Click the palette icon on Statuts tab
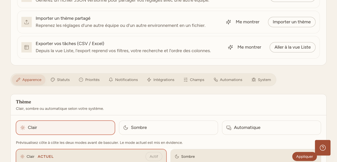The width and height of the screenshot is (337, 162). 52,80
